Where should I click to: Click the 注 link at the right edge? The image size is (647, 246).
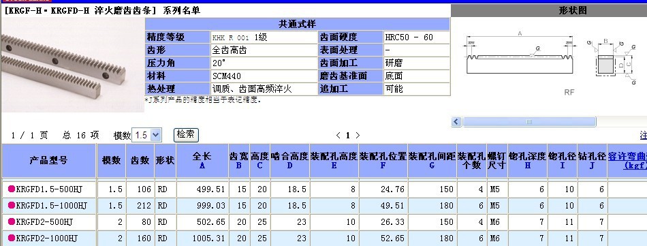pos(644,136)
